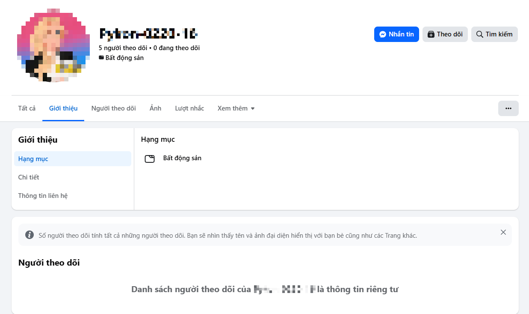Click the info icon in the follower notice
Screen dimensions: 529x314
29,235
